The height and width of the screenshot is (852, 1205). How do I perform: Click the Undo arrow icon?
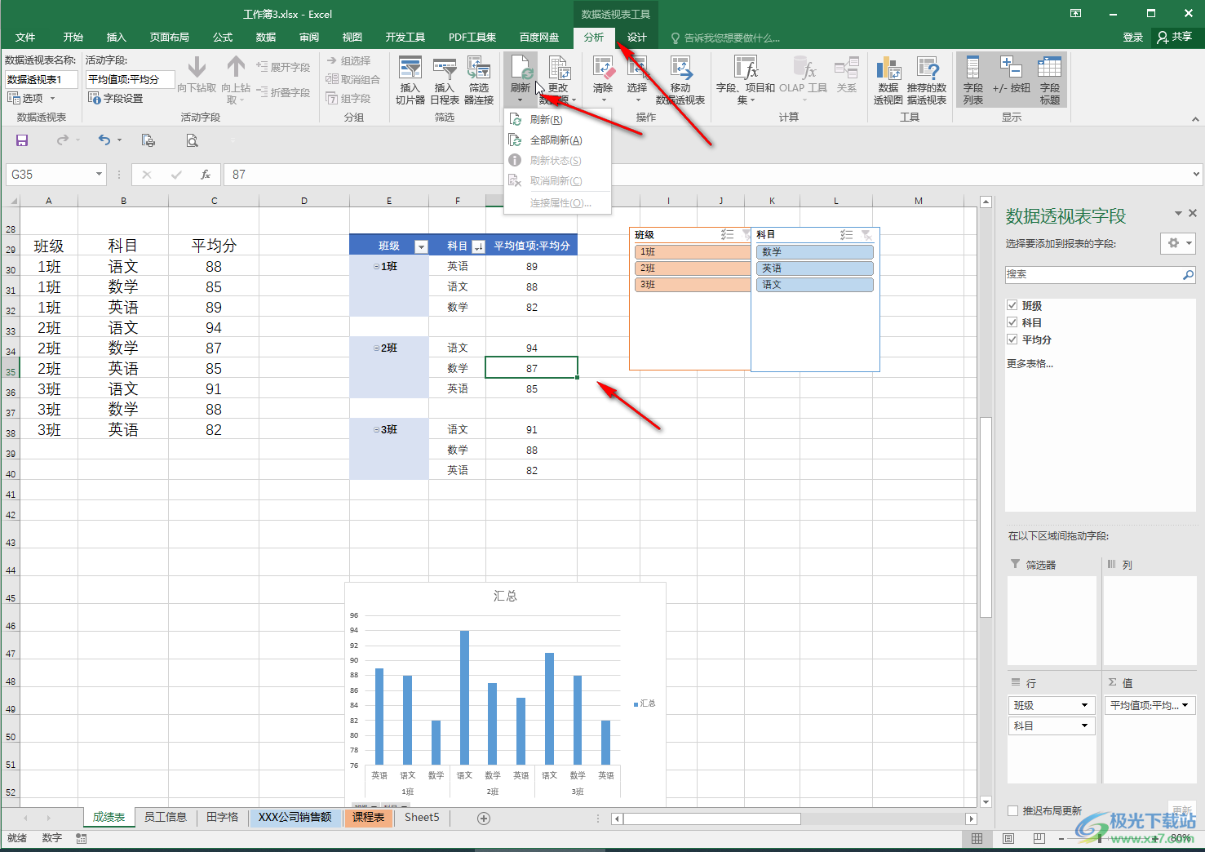(104, 140)
